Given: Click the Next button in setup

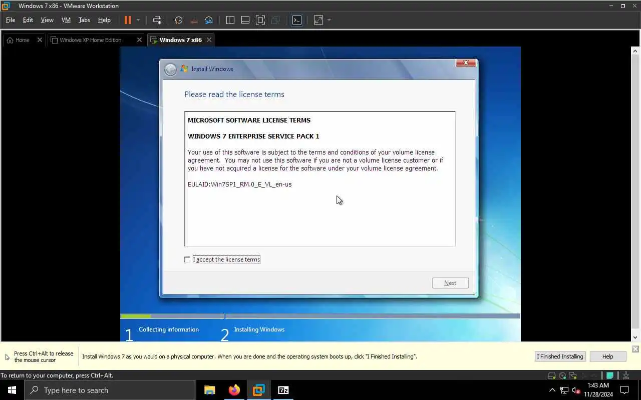Looking at the screenshot, I should 450,283.
